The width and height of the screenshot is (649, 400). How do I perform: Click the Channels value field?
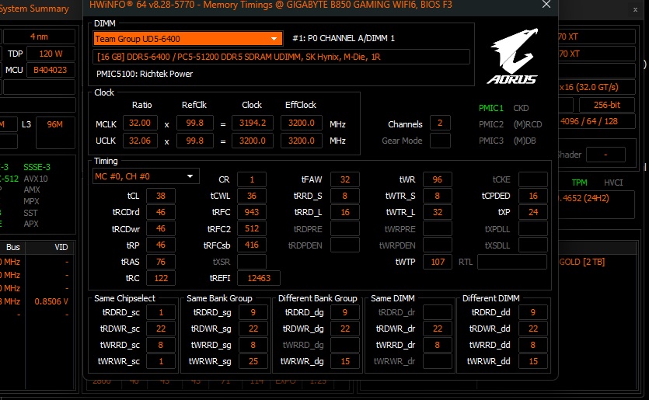(440, 123)
